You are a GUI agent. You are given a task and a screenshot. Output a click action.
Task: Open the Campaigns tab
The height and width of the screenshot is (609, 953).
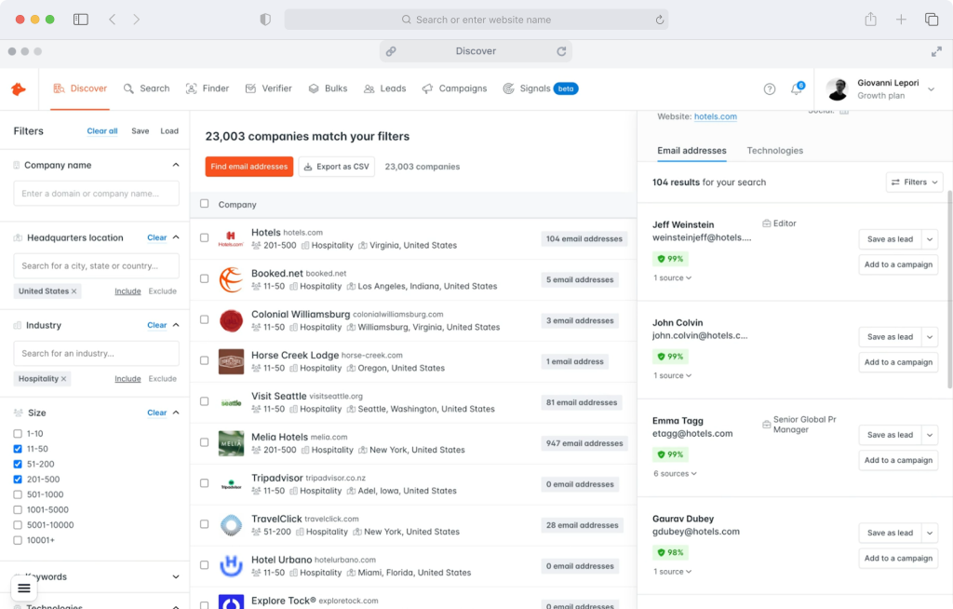click(454, 88)
